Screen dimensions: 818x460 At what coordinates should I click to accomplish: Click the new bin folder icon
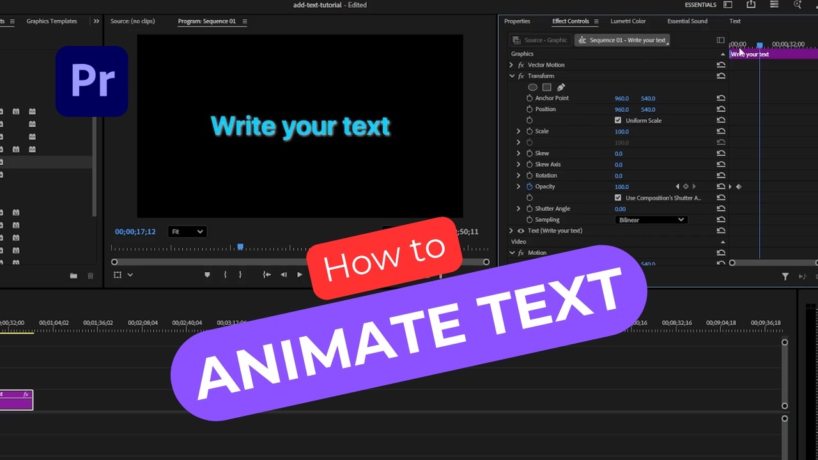(73, 275)
